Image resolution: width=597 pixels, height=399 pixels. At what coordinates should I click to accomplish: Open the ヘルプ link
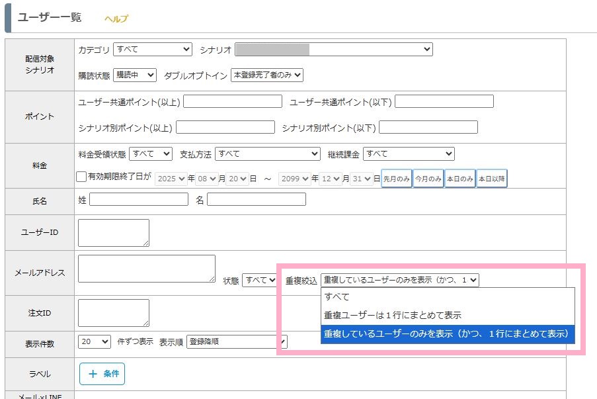[x=116, y=19]
